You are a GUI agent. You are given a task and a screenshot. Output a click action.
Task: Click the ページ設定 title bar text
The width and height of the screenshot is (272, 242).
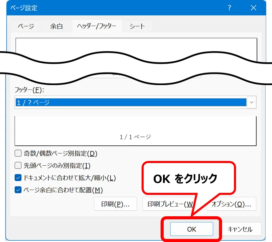coord(24,8)
